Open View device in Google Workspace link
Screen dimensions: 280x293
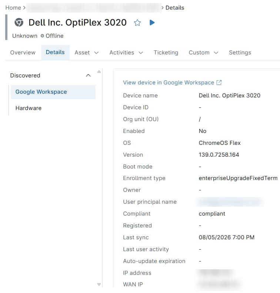point(169,82)
